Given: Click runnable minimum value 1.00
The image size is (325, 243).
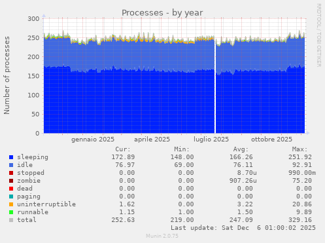Looking at the screenshot, I should [186, 212].
